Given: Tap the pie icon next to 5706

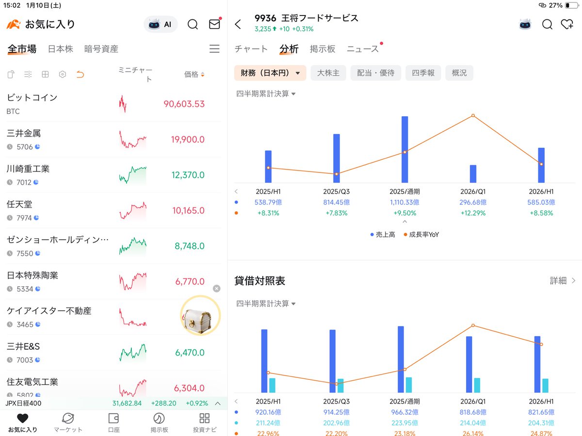Looking at the screenshot, I should 37,147.
